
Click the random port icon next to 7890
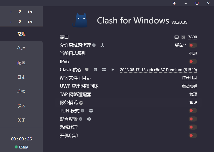pos(183,37)
